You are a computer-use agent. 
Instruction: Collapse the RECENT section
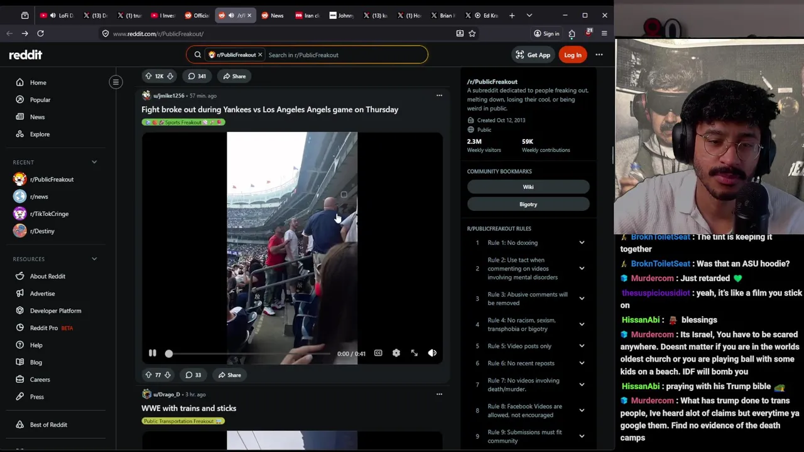(x=94, y=162)
